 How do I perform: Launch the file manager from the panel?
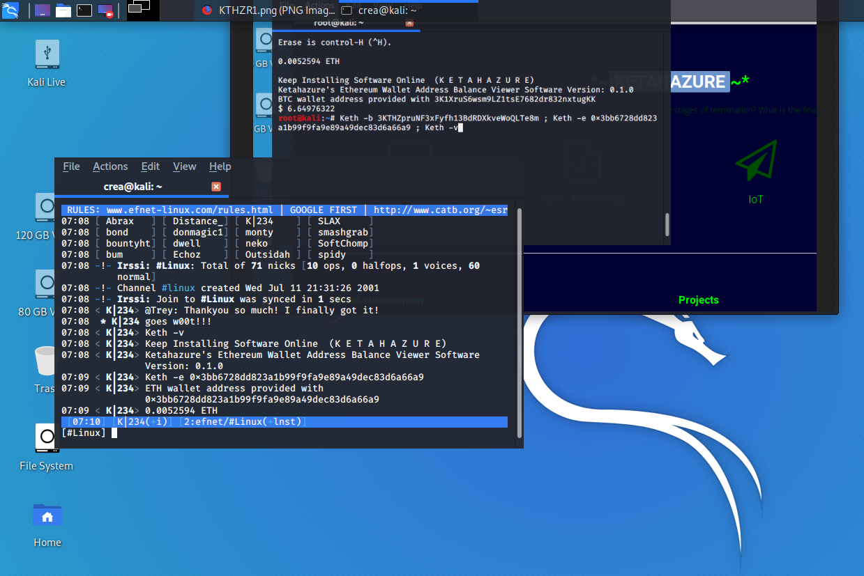pos(63,10)
